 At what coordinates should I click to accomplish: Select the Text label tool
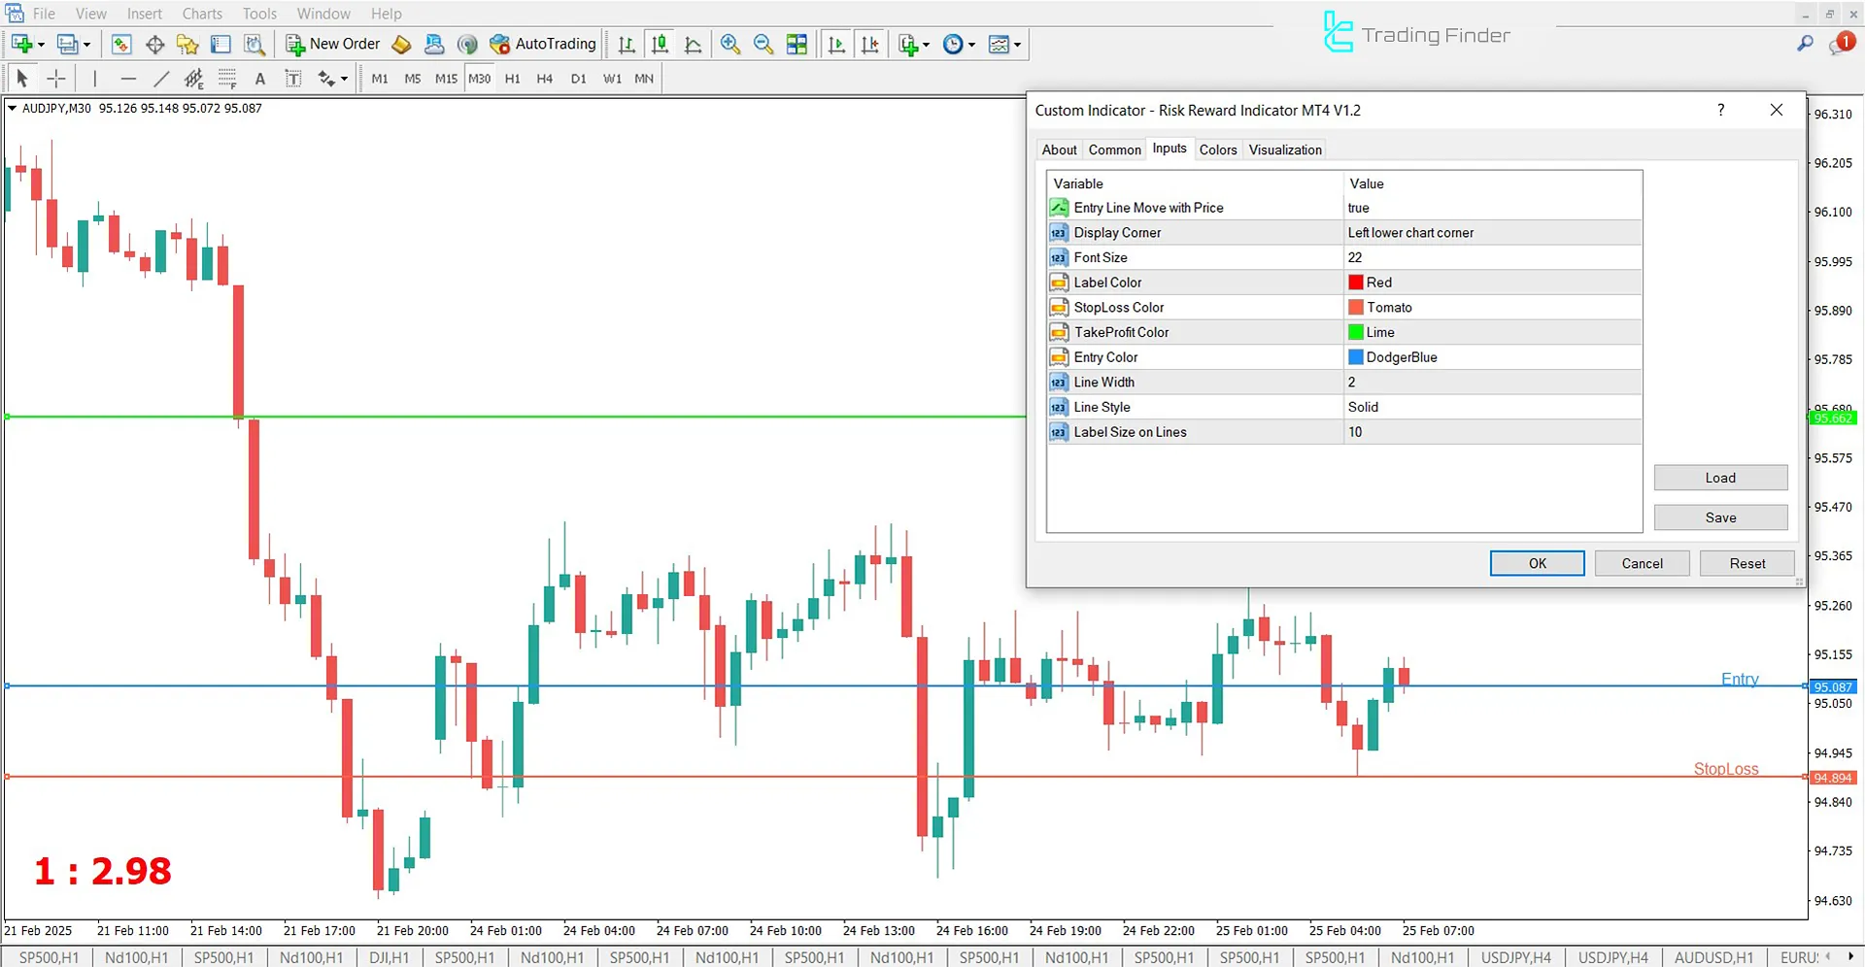click(293, 79)
